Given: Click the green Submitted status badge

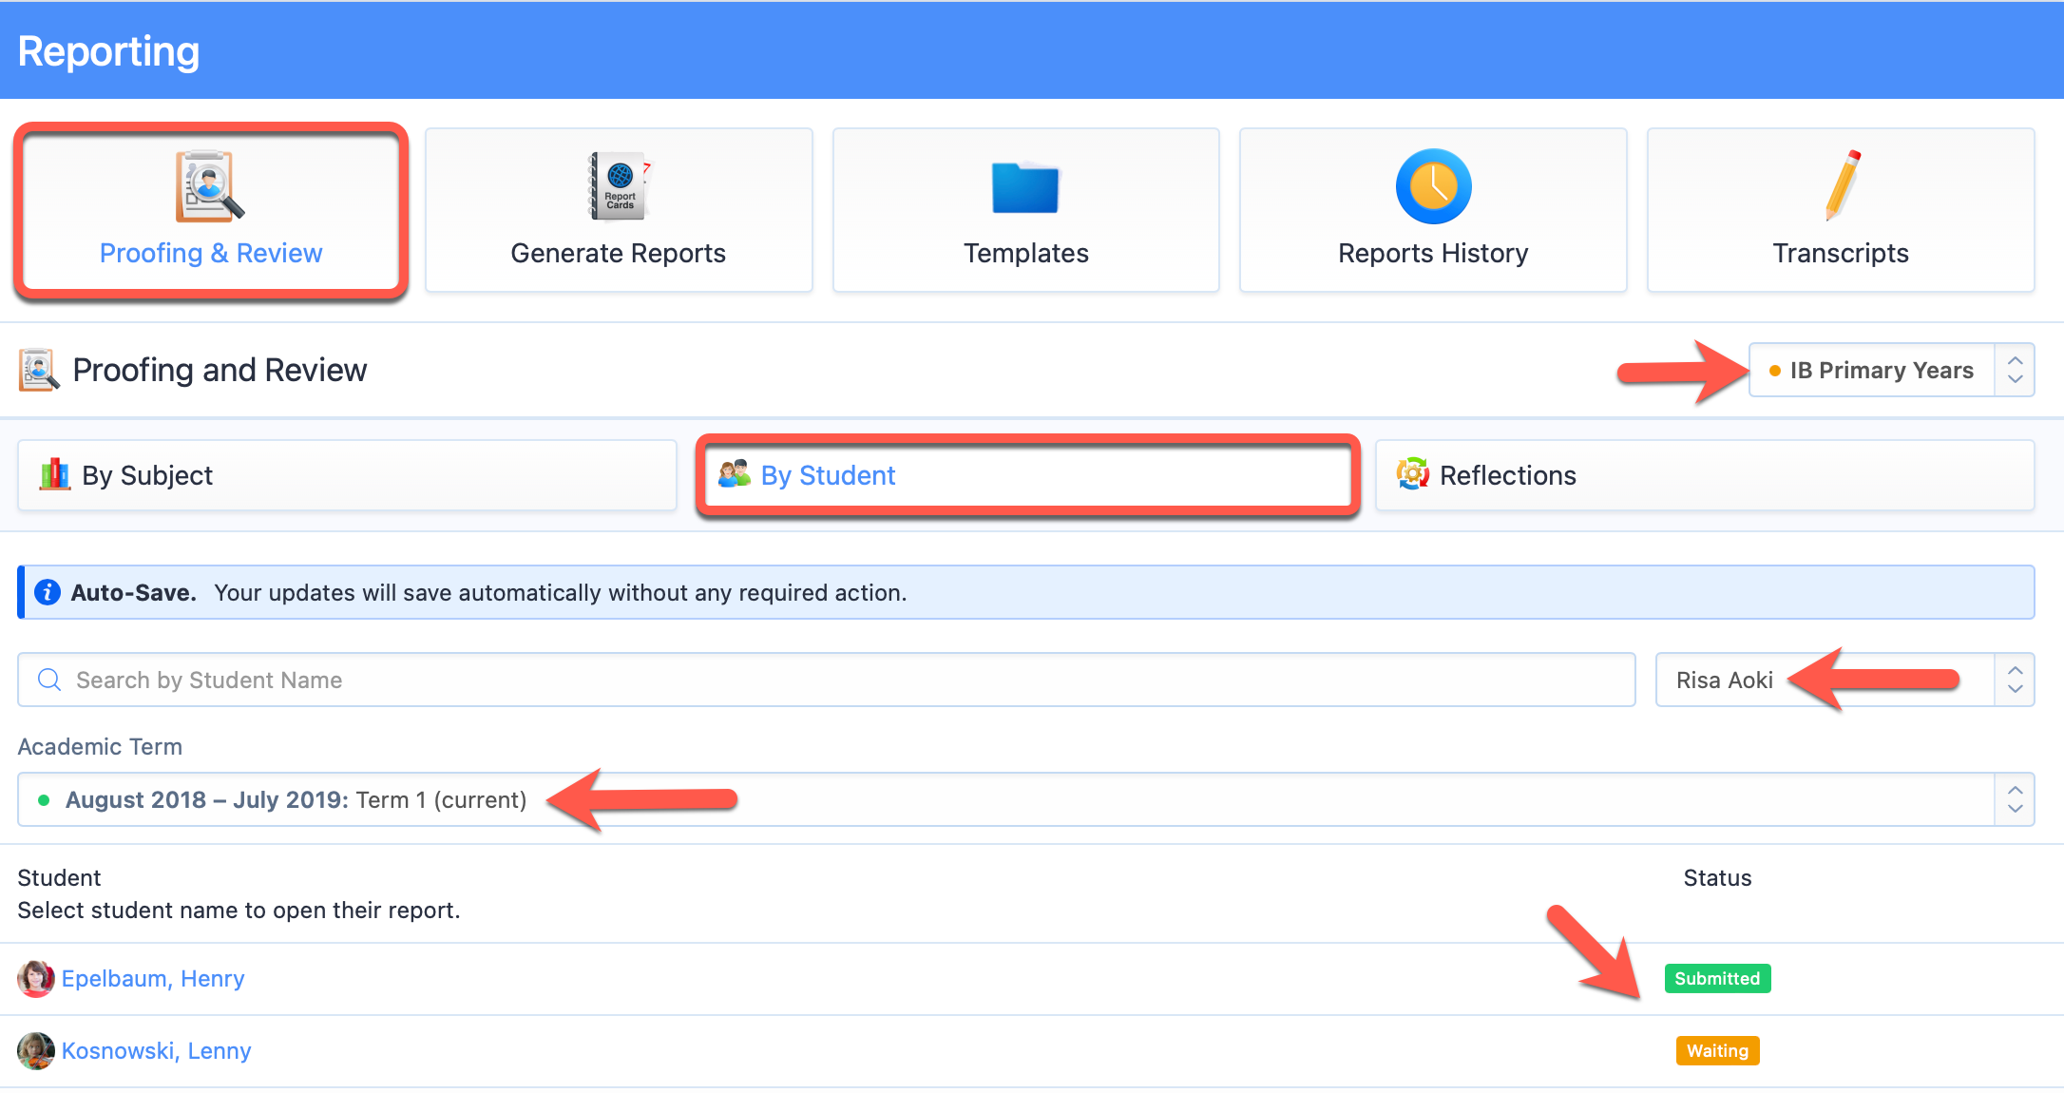Looking at the screenshot, I should [1717, 979].
